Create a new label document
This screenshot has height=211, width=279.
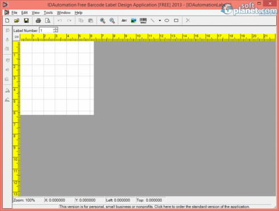tap(7, 21)
